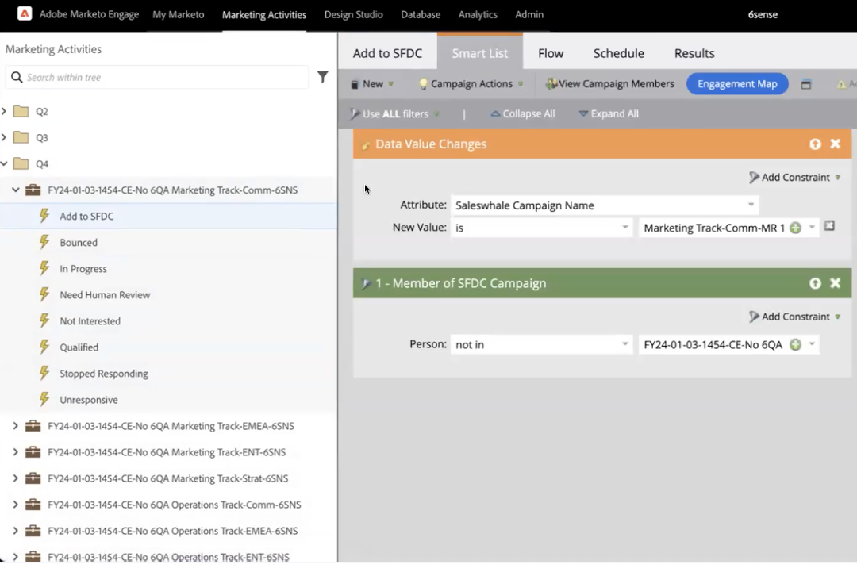This screenshot has height=568, width=857.
Task: Click briefcase icon of Marketing Track-ENT-6SNS program
Action: coord(33,451)
